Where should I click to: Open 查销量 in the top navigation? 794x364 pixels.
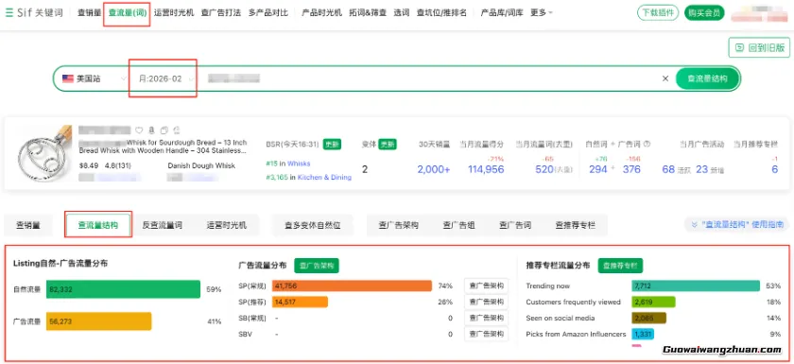(89, 13)
